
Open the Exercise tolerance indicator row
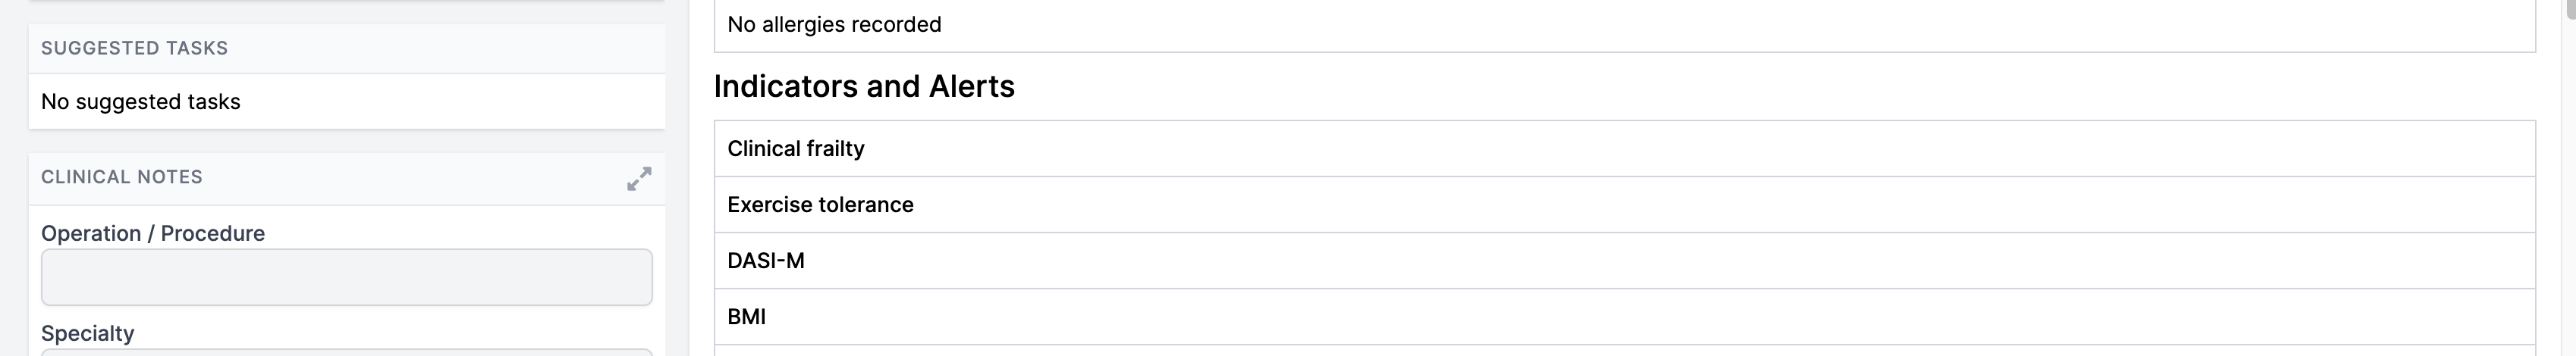pos(1624,205)
